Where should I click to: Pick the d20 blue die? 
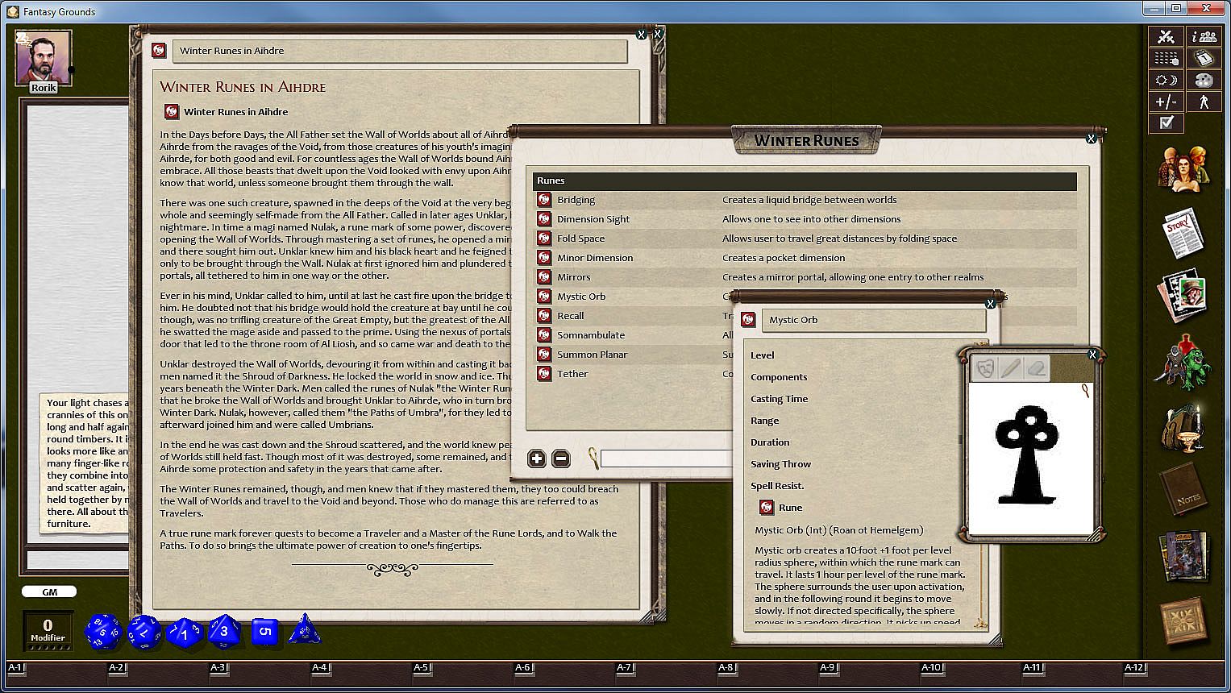point(103,631)
